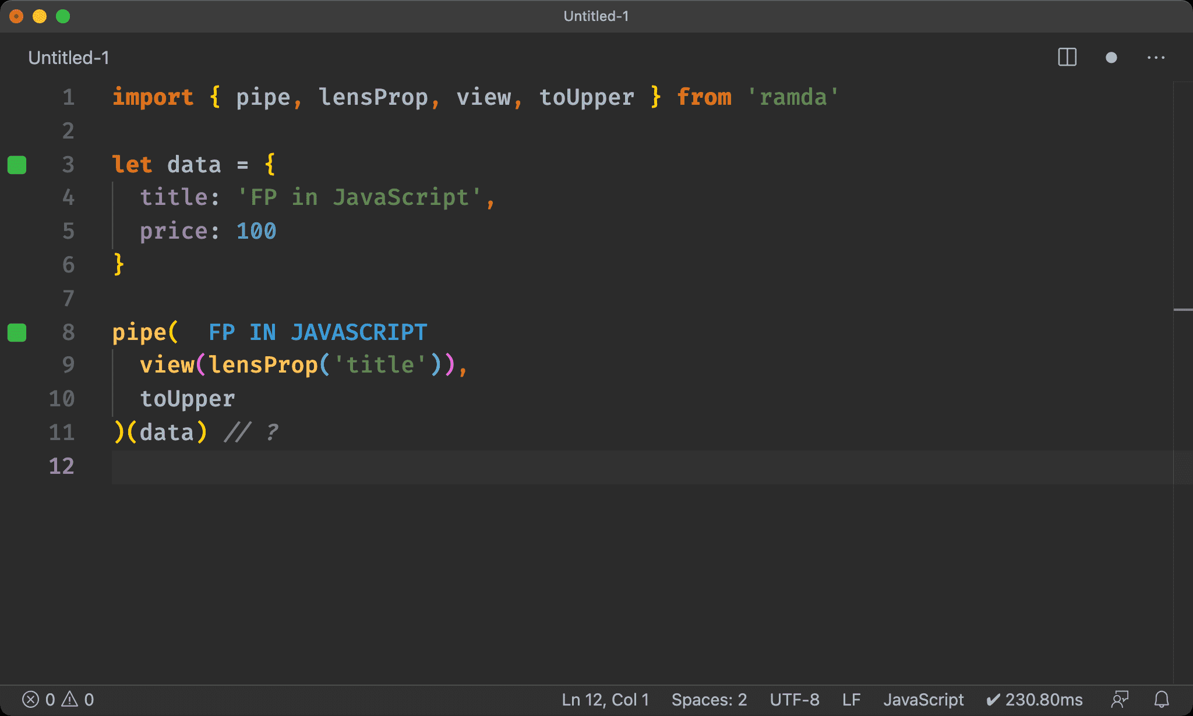Click the 'FP in JavaScript' string
1193x716 pixels.
pyautogui.click(x=359, y=197)
